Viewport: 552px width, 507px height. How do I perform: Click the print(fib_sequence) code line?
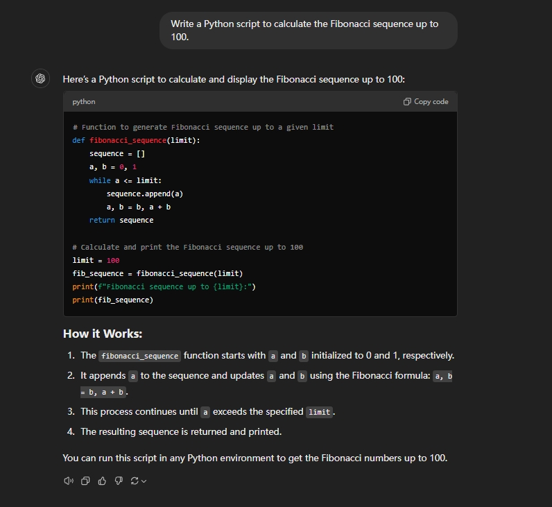[x=112, y=300]
